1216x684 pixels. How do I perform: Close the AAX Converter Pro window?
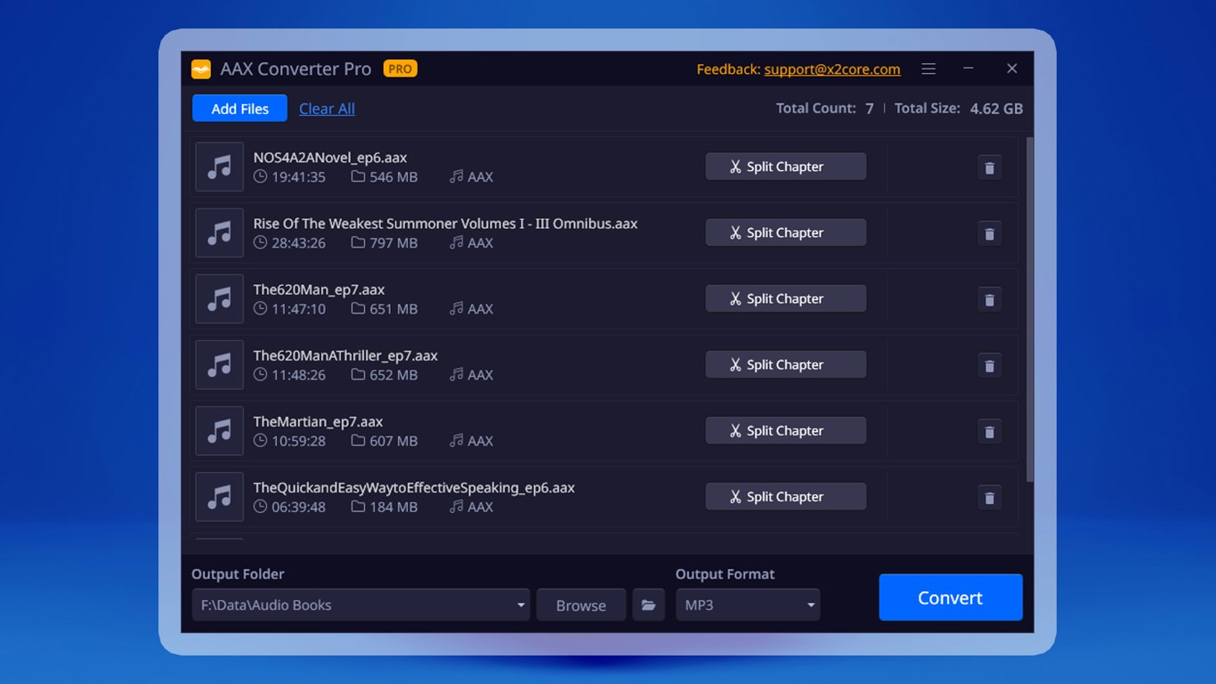[x=1012, y=69]
